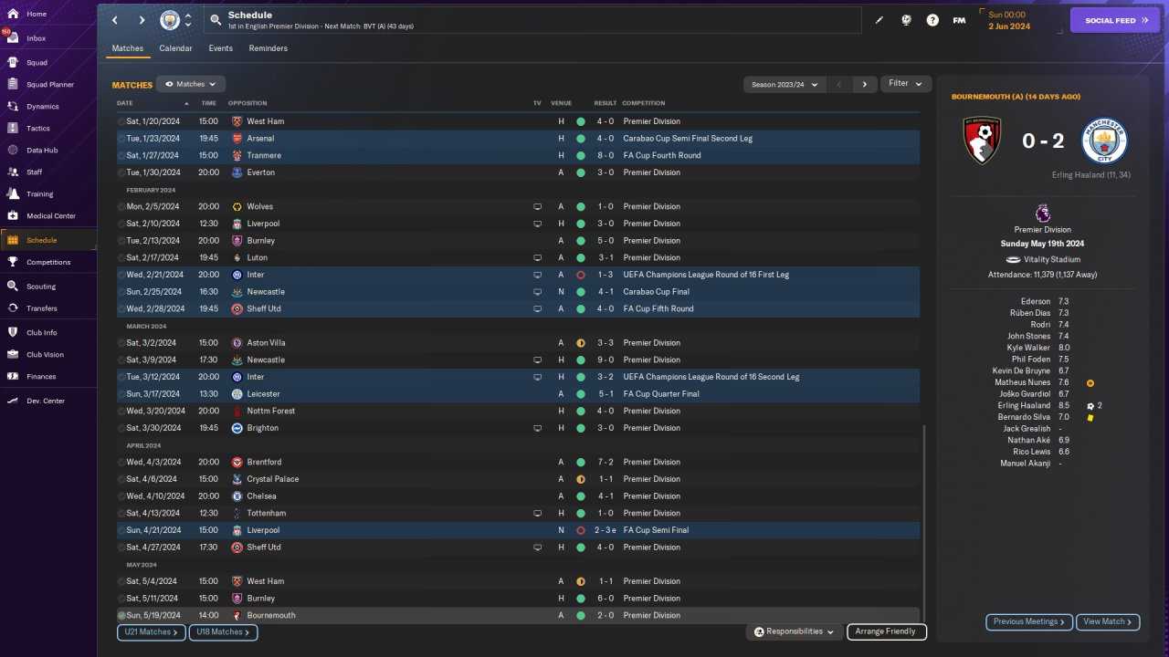Open Competitions from the sidebar
The height and width of the screenshot is (657, 1169).
click(x=47, y=262)
